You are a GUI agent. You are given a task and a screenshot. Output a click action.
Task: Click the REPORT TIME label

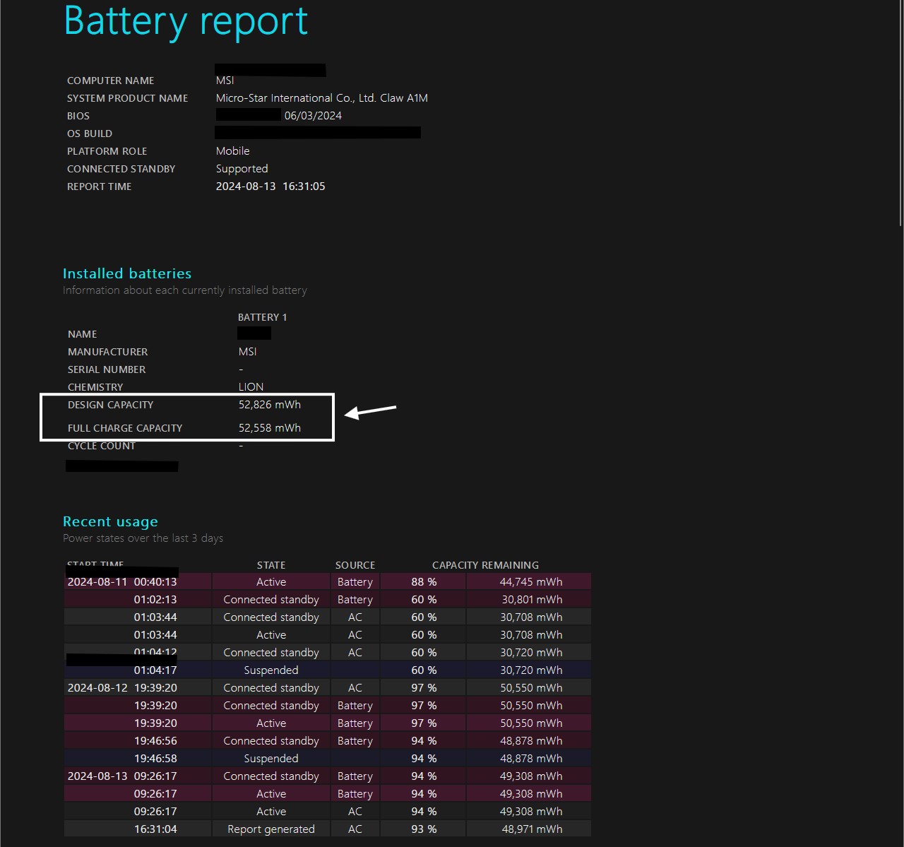99,186
